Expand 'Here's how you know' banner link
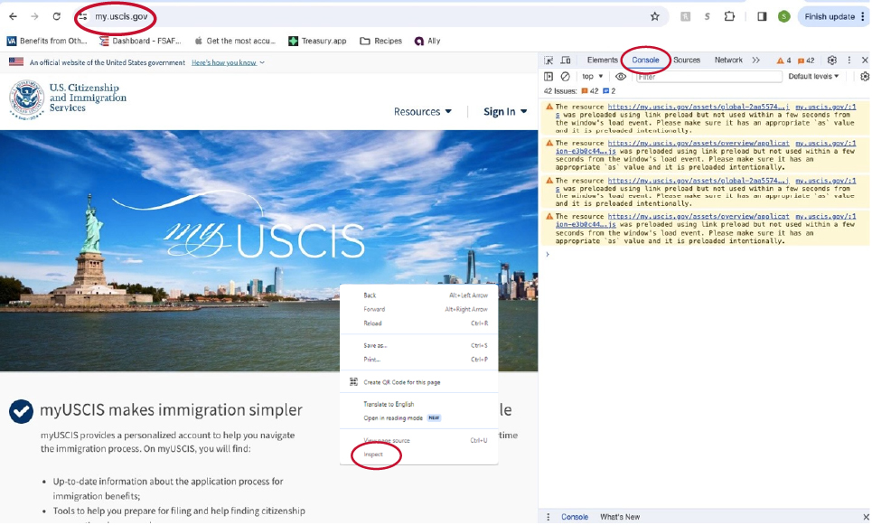Viewport: 872px width, 525px height. pos(224,62)
